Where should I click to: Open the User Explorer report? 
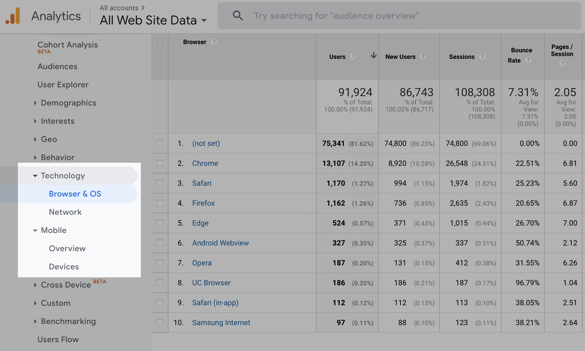(x=63, y=85)
